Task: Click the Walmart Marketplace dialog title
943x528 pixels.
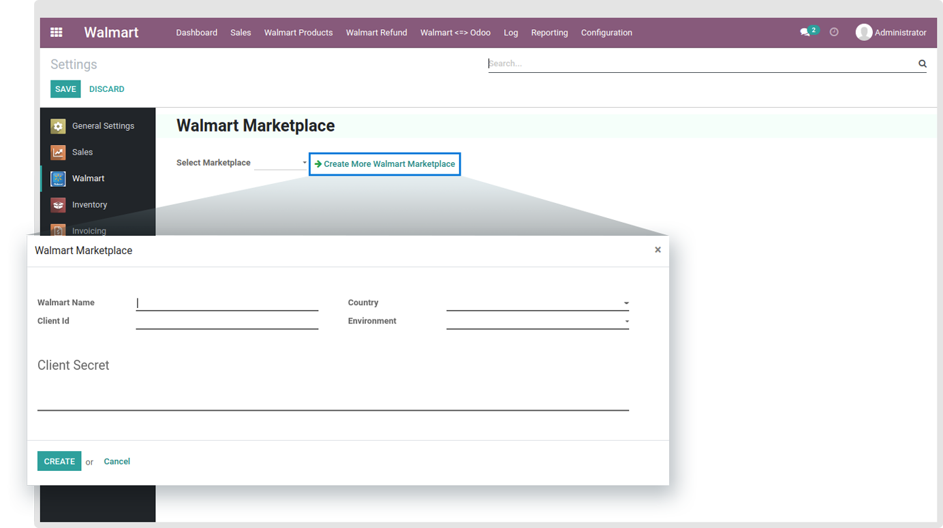Action: [84, 251]
